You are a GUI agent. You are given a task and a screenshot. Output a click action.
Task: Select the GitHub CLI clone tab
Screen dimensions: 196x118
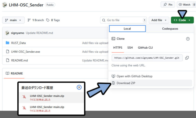pyautogui.click(x=145, y=48)
